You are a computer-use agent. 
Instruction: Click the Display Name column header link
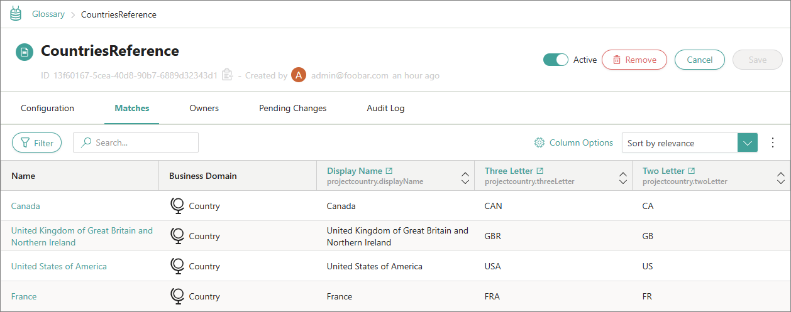click(355, 171)
